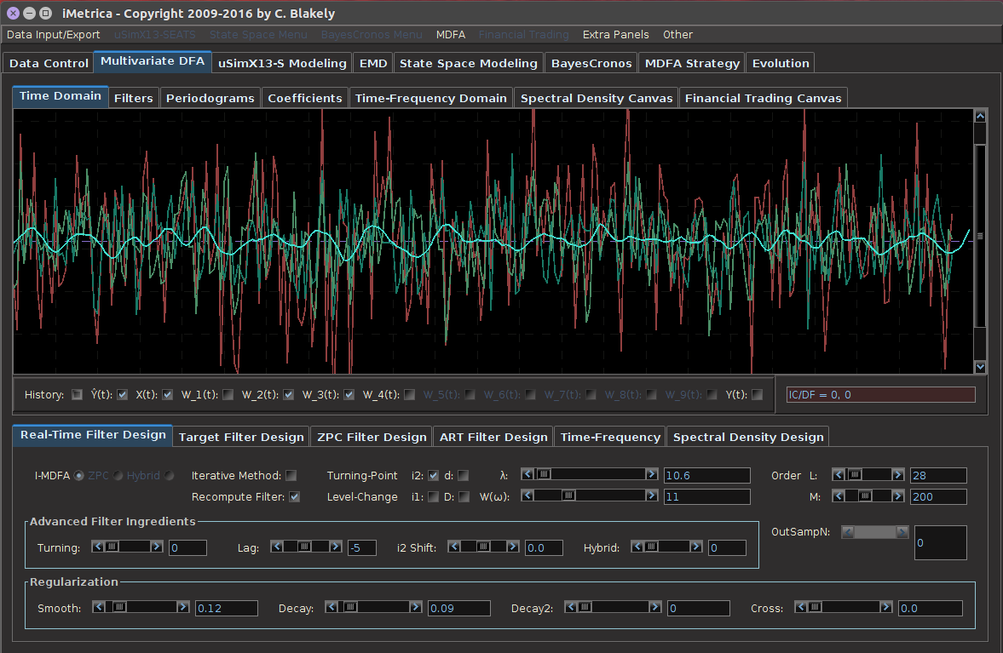Toggle the W_1(t) series checkbox

coord(228,394)
